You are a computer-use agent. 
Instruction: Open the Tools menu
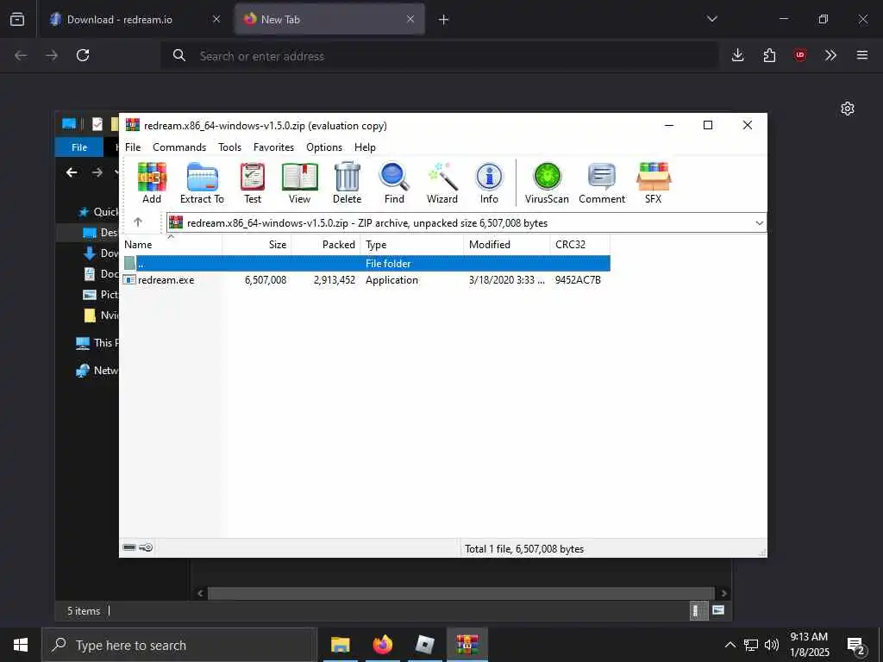coord(229,147)
